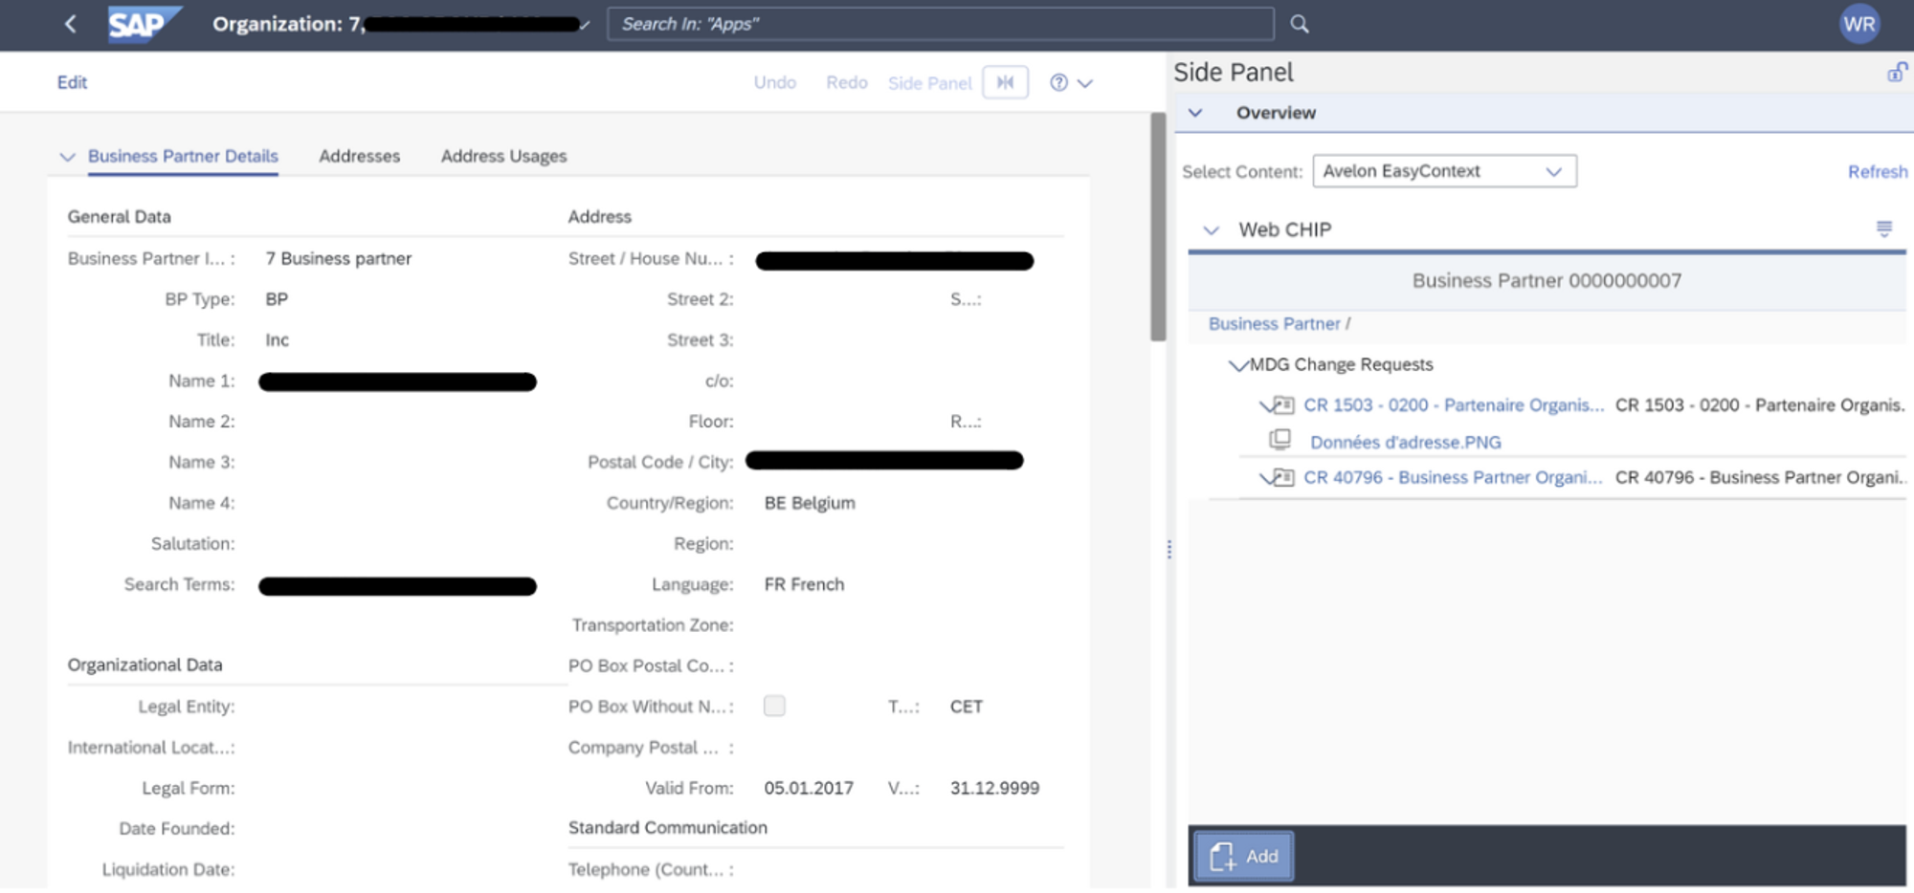Click the BP Type value BP
The image size is (1914, 893).
coord(277,299)
